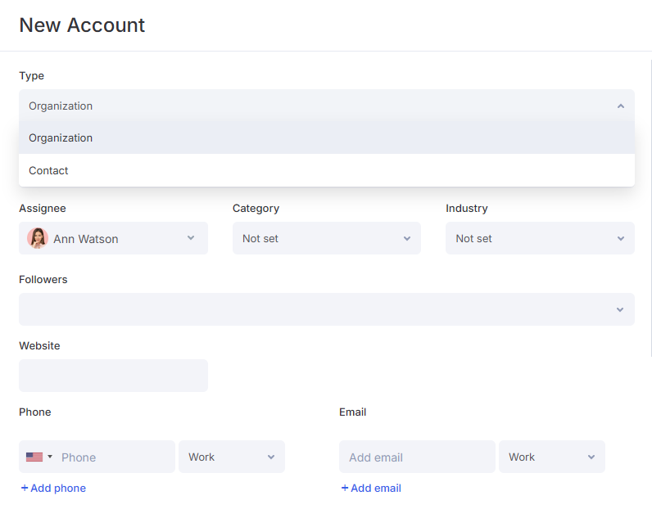Click the Email section label
Viewport: 652px width, 527px height.
click(x=352, y=412)
